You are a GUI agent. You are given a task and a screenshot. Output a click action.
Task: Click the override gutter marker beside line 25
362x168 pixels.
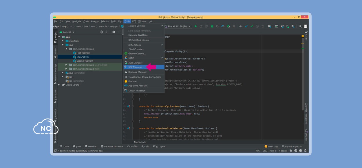[129, 106]
